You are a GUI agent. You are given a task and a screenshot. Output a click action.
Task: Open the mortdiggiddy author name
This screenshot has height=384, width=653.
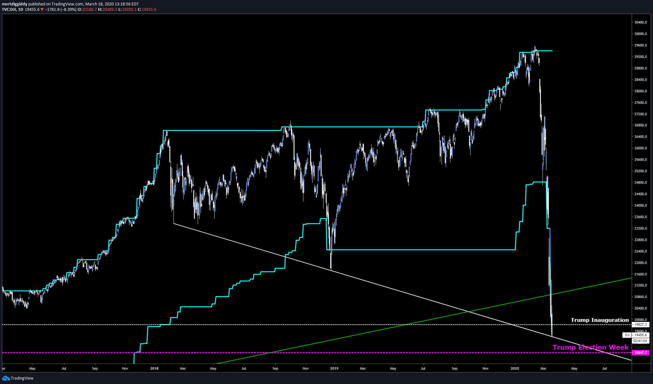pyautogui.click(x=15, y=4)
